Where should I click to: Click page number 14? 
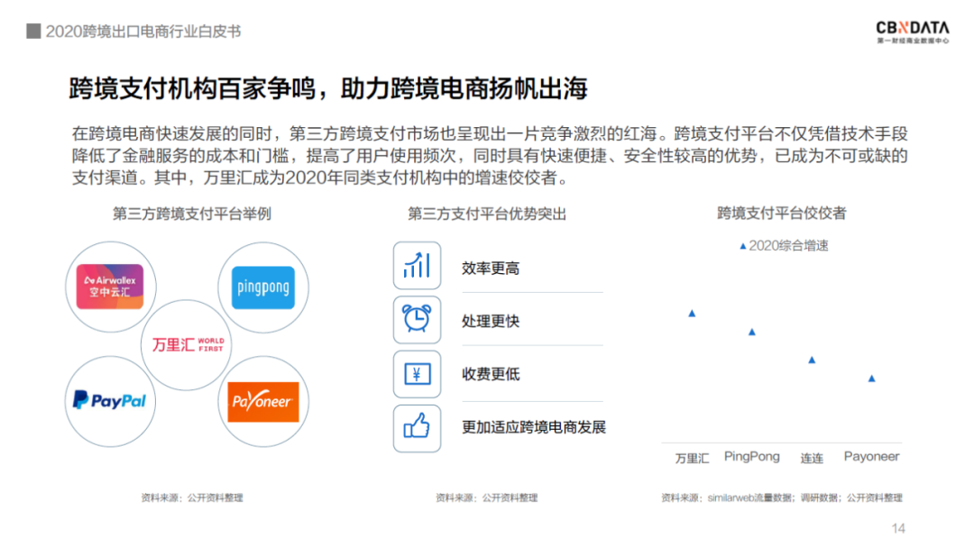pyautogui.click(x=898, y=528)
